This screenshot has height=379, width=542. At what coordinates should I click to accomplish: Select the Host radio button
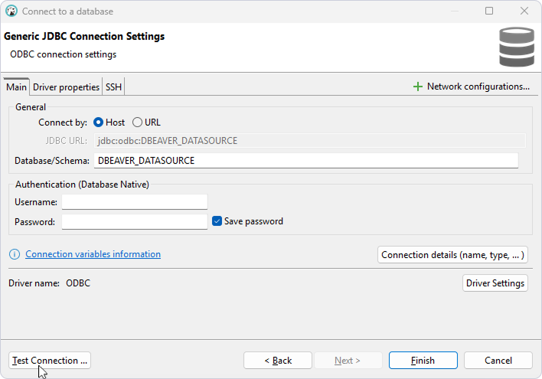(98, 123)
